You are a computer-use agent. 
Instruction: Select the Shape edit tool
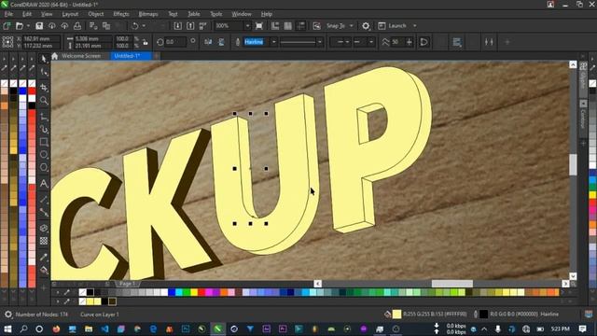coord(44,73)
